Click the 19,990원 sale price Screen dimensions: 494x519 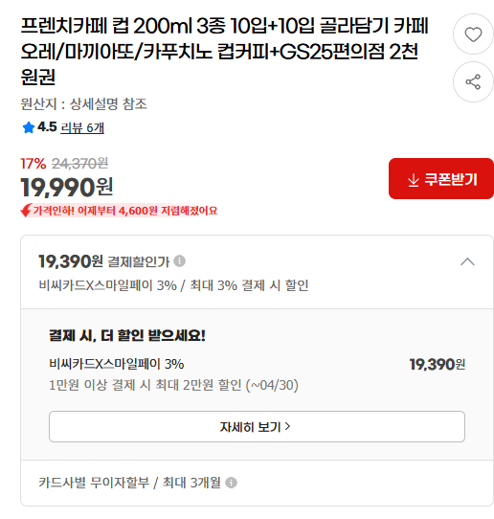click(67, 188)
